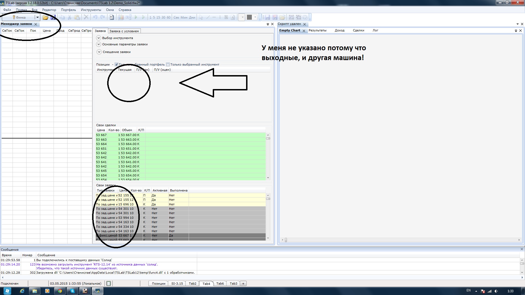Click the chart bars toolbar icon
The height and width of the screenshot is (295, 525).
tap(121, 17)
